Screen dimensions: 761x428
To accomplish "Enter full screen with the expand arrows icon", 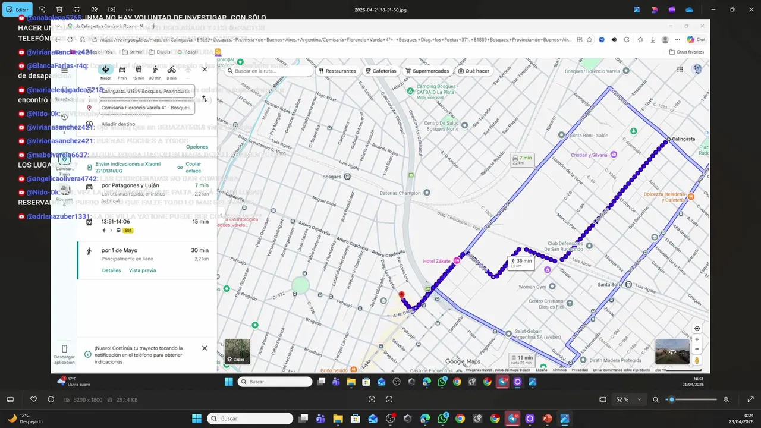I will pos(750,399).
